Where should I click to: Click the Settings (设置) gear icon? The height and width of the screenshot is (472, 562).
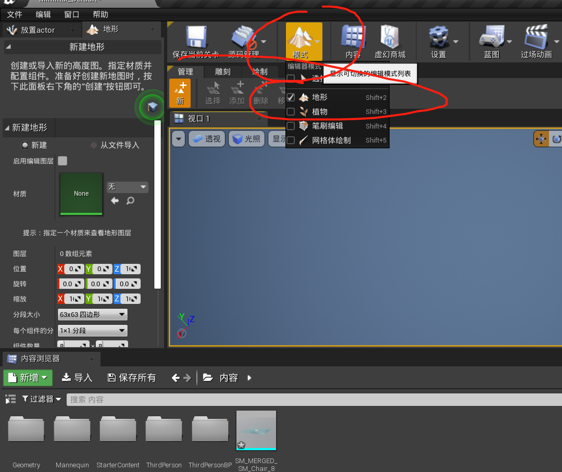pos(439,37)
